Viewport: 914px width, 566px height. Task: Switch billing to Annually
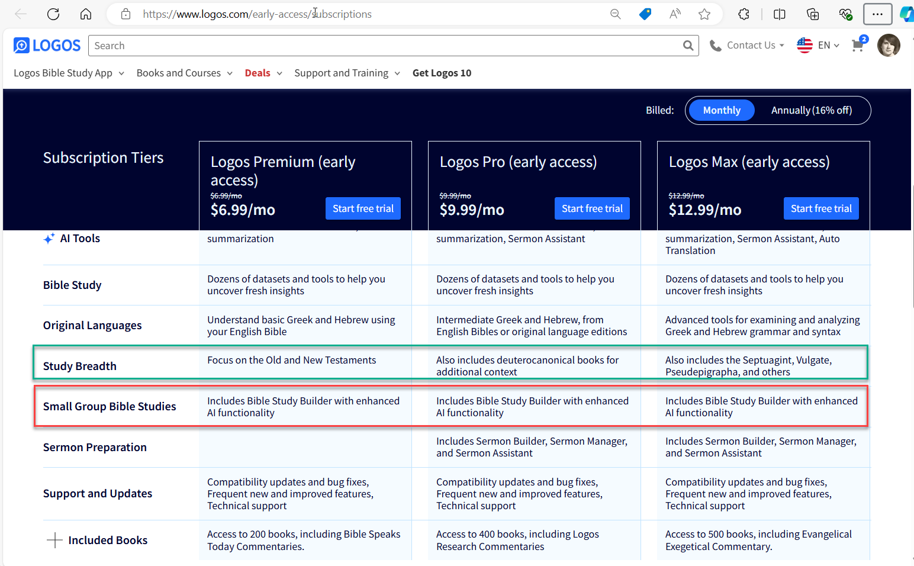[x=812, y=110]
